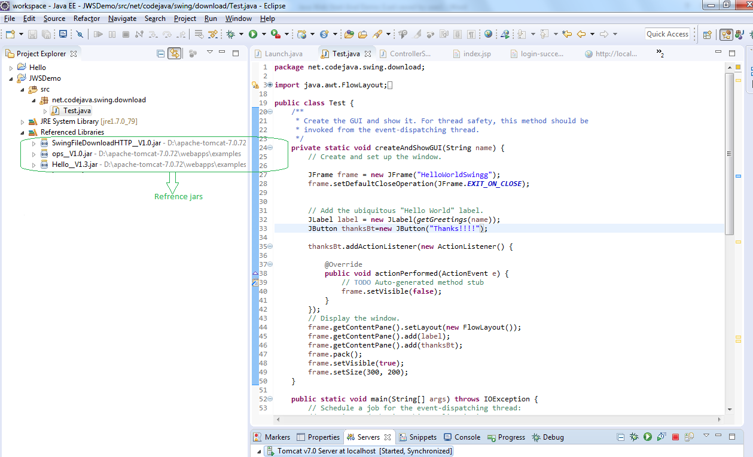Open the Navigate menu
Screen dimensions: 753x457
[123, 19]
